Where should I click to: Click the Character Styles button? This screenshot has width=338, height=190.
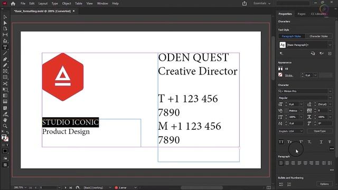318,36
